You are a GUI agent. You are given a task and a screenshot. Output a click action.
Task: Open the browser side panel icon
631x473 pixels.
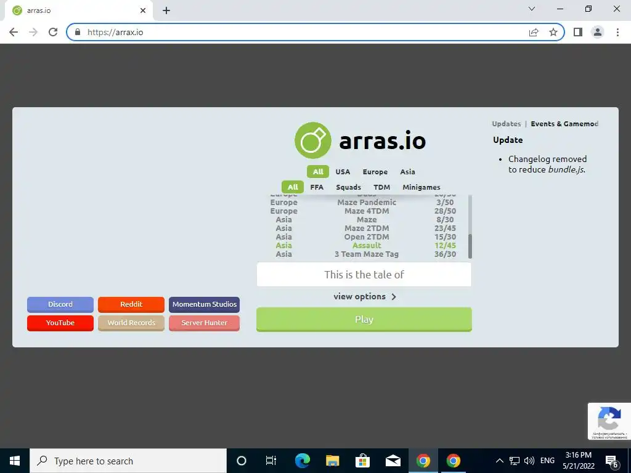pyautogui.click(x=578, y=32)
